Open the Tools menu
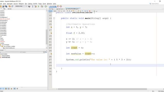This screenshot has height=92, width=164. 44,4
